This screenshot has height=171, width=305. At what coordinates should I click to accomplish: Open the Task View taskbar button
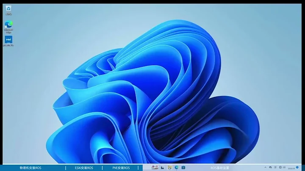coord(162,168)
